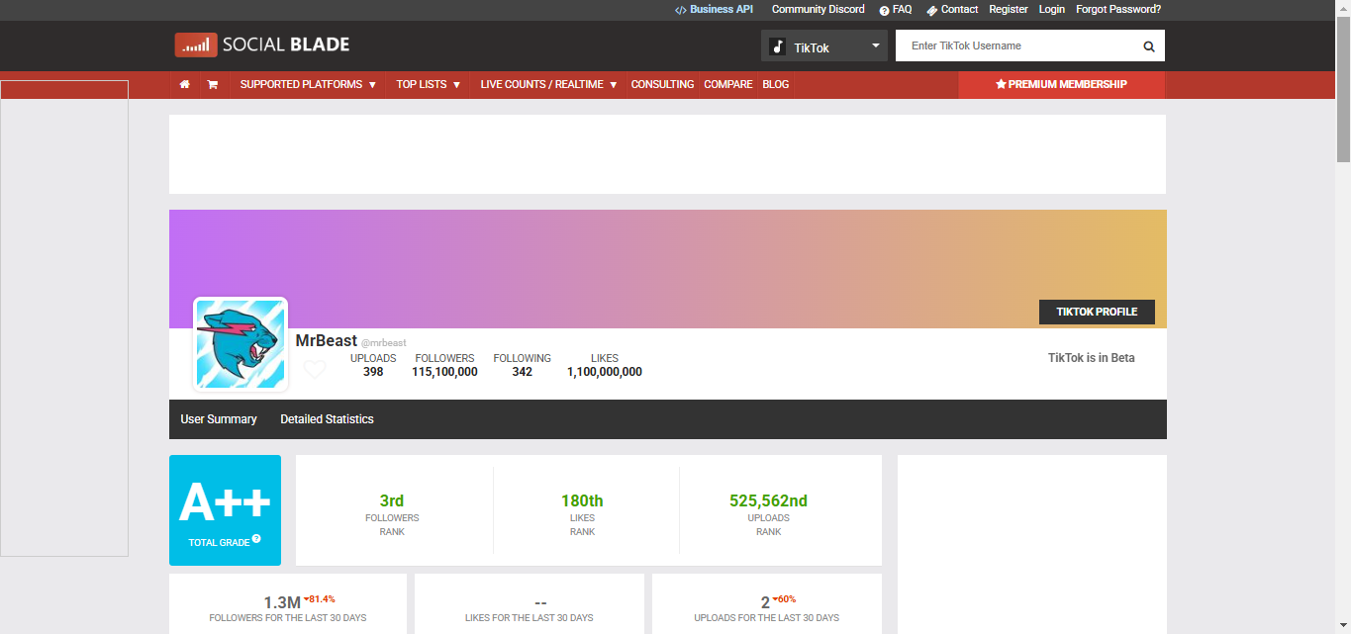
Task: Click the MrBeast profile avatar
Action: click(x=241, y=344)
